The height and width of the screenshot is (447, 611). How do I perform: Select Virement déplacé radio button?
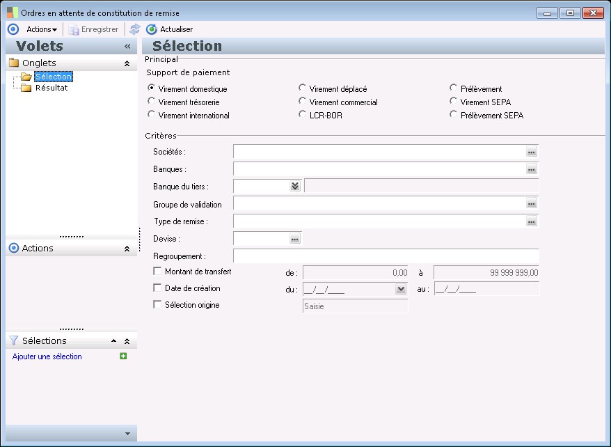[303, 88]
